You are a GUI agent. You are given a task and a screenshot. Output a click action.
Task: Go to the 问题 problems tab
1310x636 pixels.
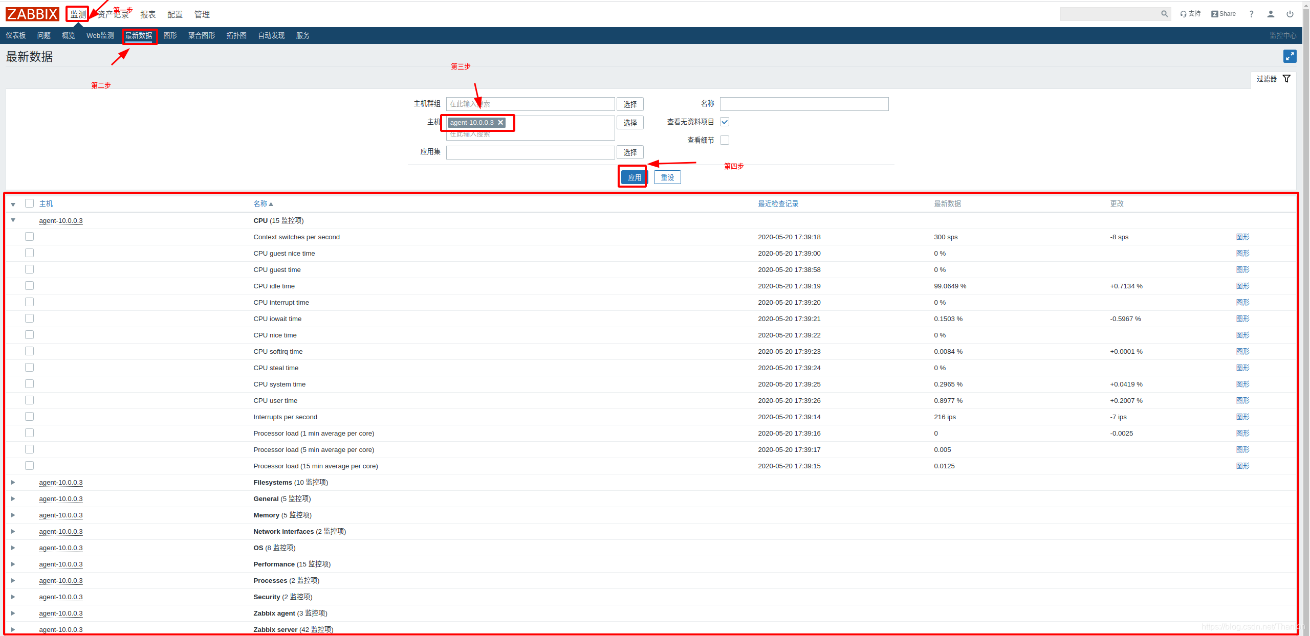(x=44, y=35)
